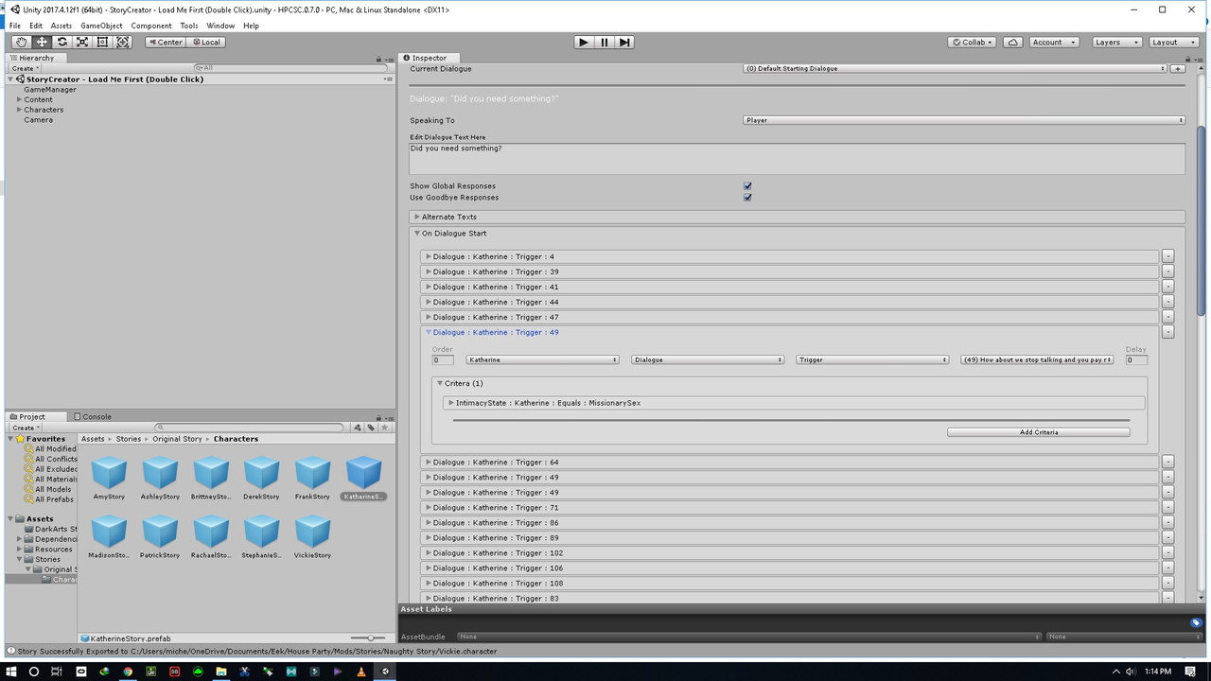Click the Pause button
This screenshot has height=681, width=1211.
(x=605, y=42)
